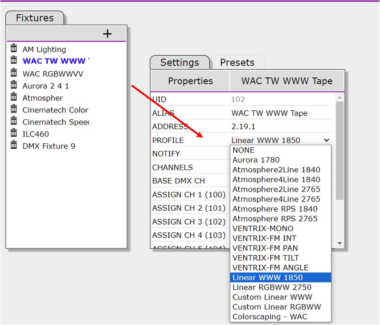Choose VENTRIX-FM PAN profile

pos(280,248)
